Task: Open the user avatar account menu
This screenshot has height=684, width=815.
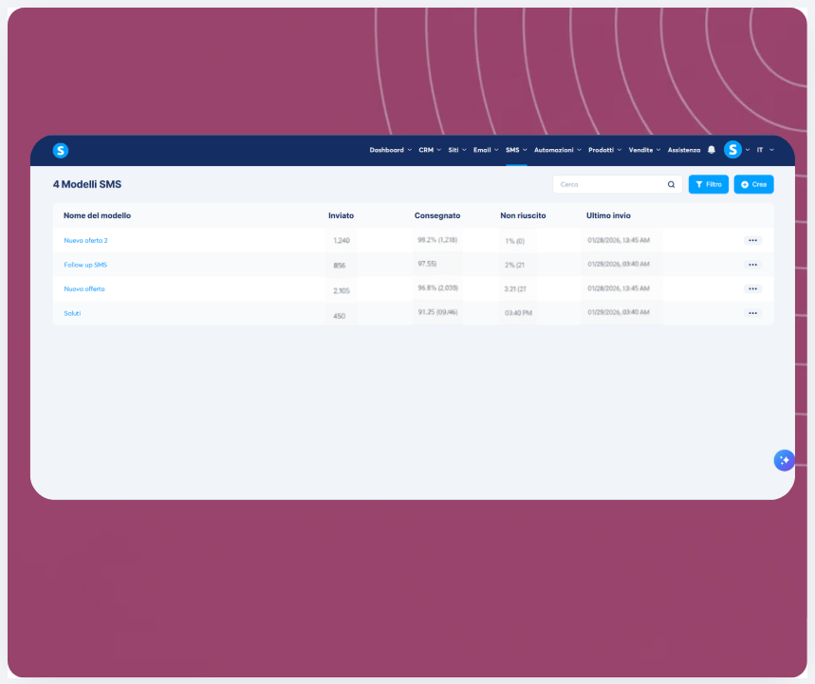Action: click(x=732, y=150)
